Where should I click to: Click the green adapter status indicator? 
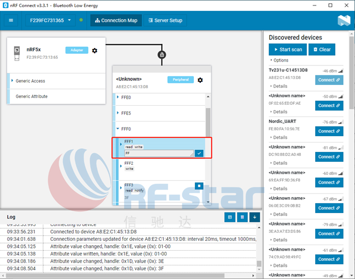point(81,20)
